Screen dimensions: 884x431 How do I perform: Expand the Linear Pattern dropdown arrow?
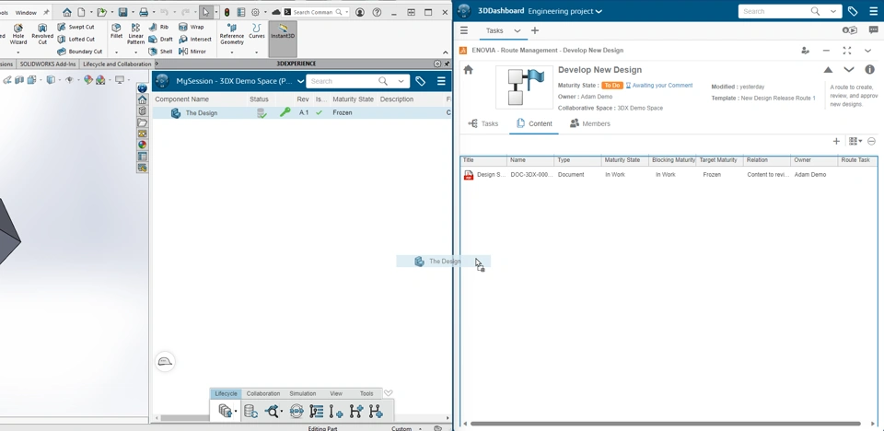point(136,52)
